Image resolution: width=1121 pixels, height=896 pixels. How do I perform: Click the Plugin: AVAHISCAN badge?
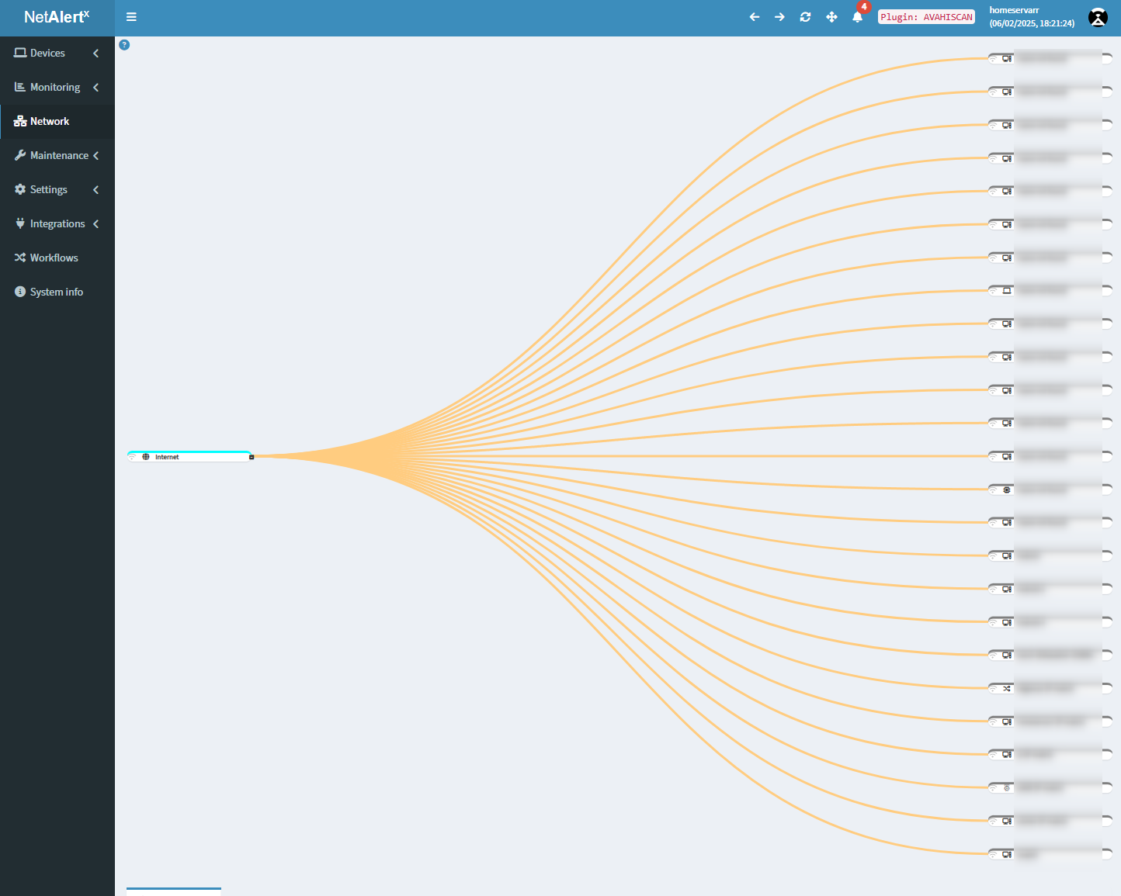[x=926, y=16]
